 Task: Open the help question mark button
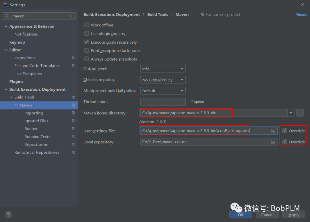point(9,215)
